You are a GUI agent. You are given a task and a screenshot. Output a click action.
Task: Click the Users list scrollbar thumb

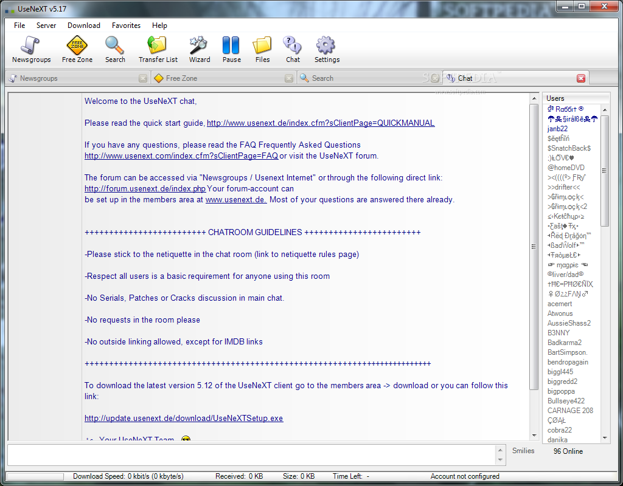[x=605, y=171]
